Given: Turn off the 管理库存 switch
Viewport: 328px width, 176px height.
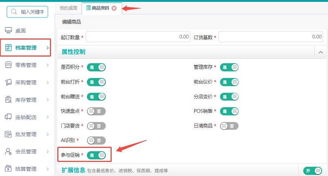Looking at the screenshot, I should click(229, 67).
